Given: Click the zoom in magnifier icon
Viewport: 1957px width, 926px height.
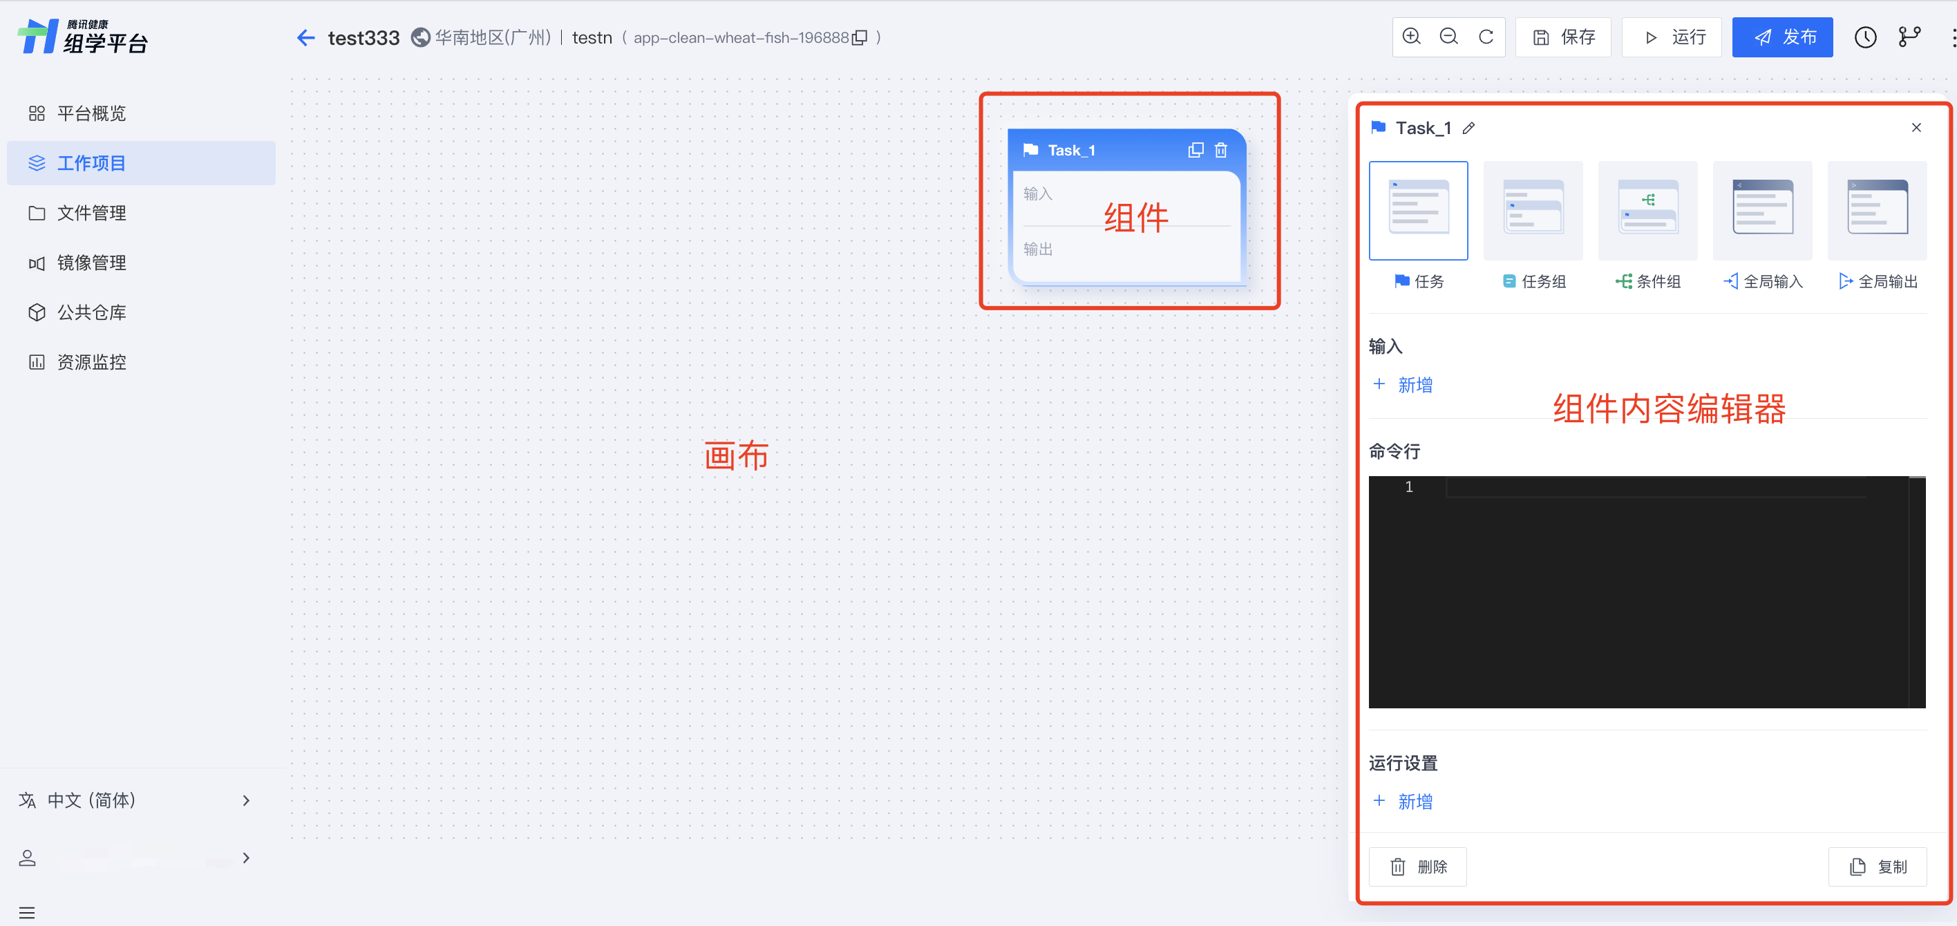Looking at the screenshot, I should click(x=1411, y=37).
